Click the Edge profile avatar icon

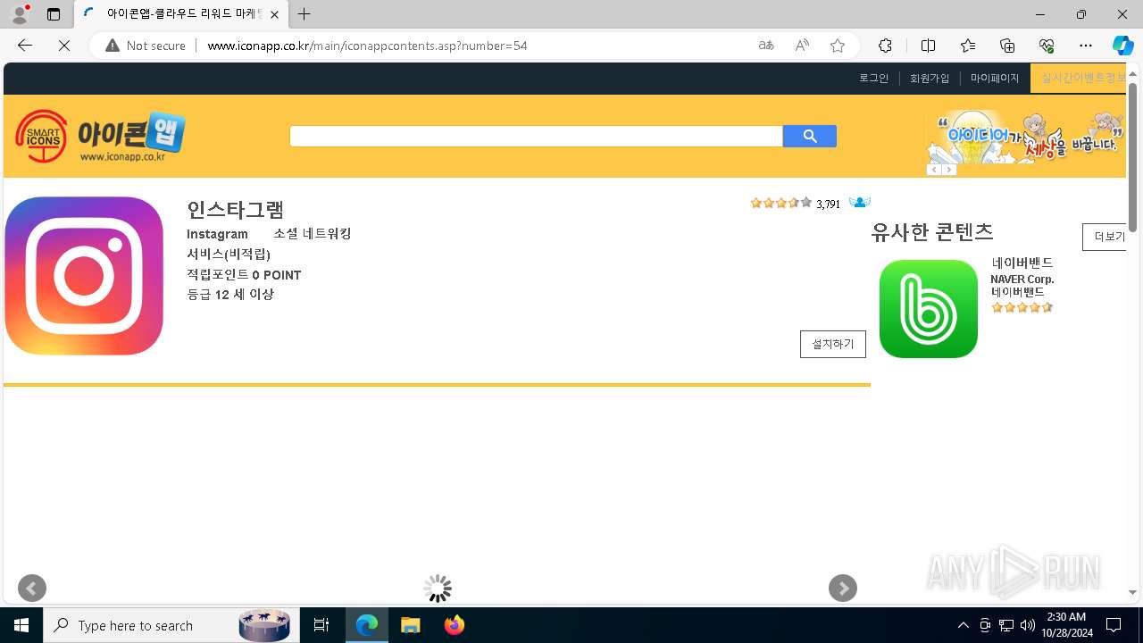click(20, 14)
